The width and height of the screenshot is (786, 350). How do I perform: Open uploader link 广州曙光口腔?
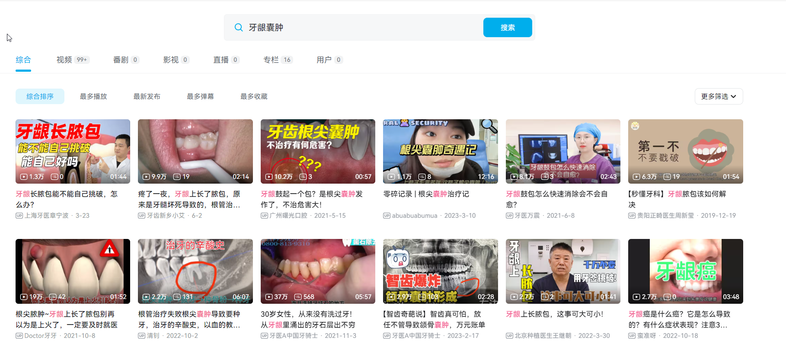[x=288, y=216]
